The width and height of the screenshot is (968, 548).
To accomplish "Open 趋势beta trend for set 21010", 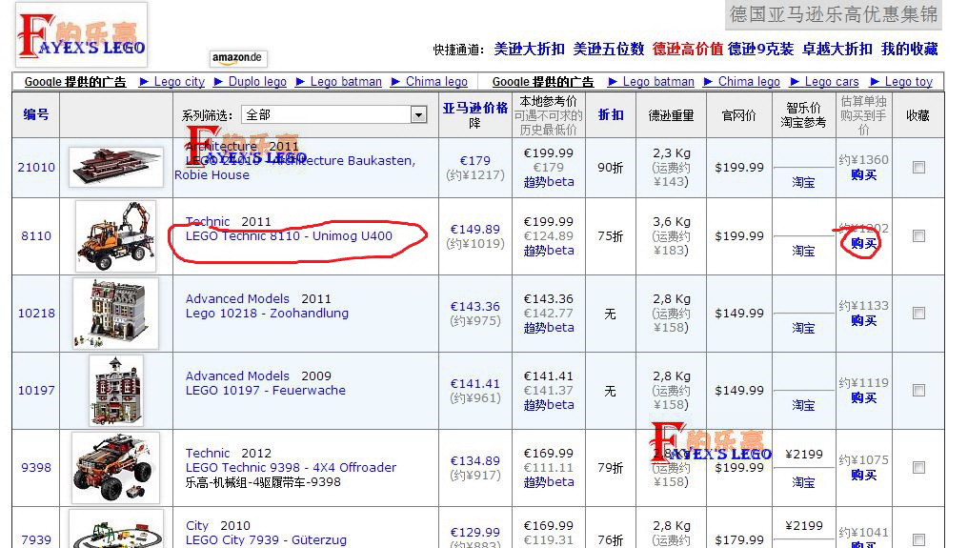I will [549, 182].
